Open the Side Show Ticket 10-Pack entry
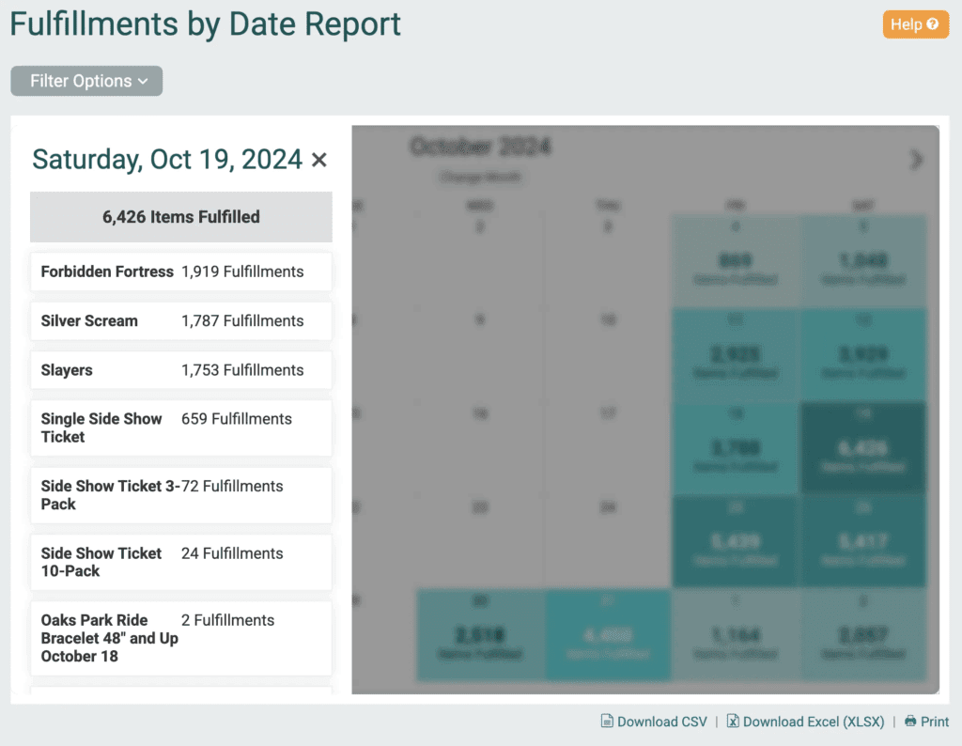The width and height of the screenshot is (962, 746). (180, 562)
